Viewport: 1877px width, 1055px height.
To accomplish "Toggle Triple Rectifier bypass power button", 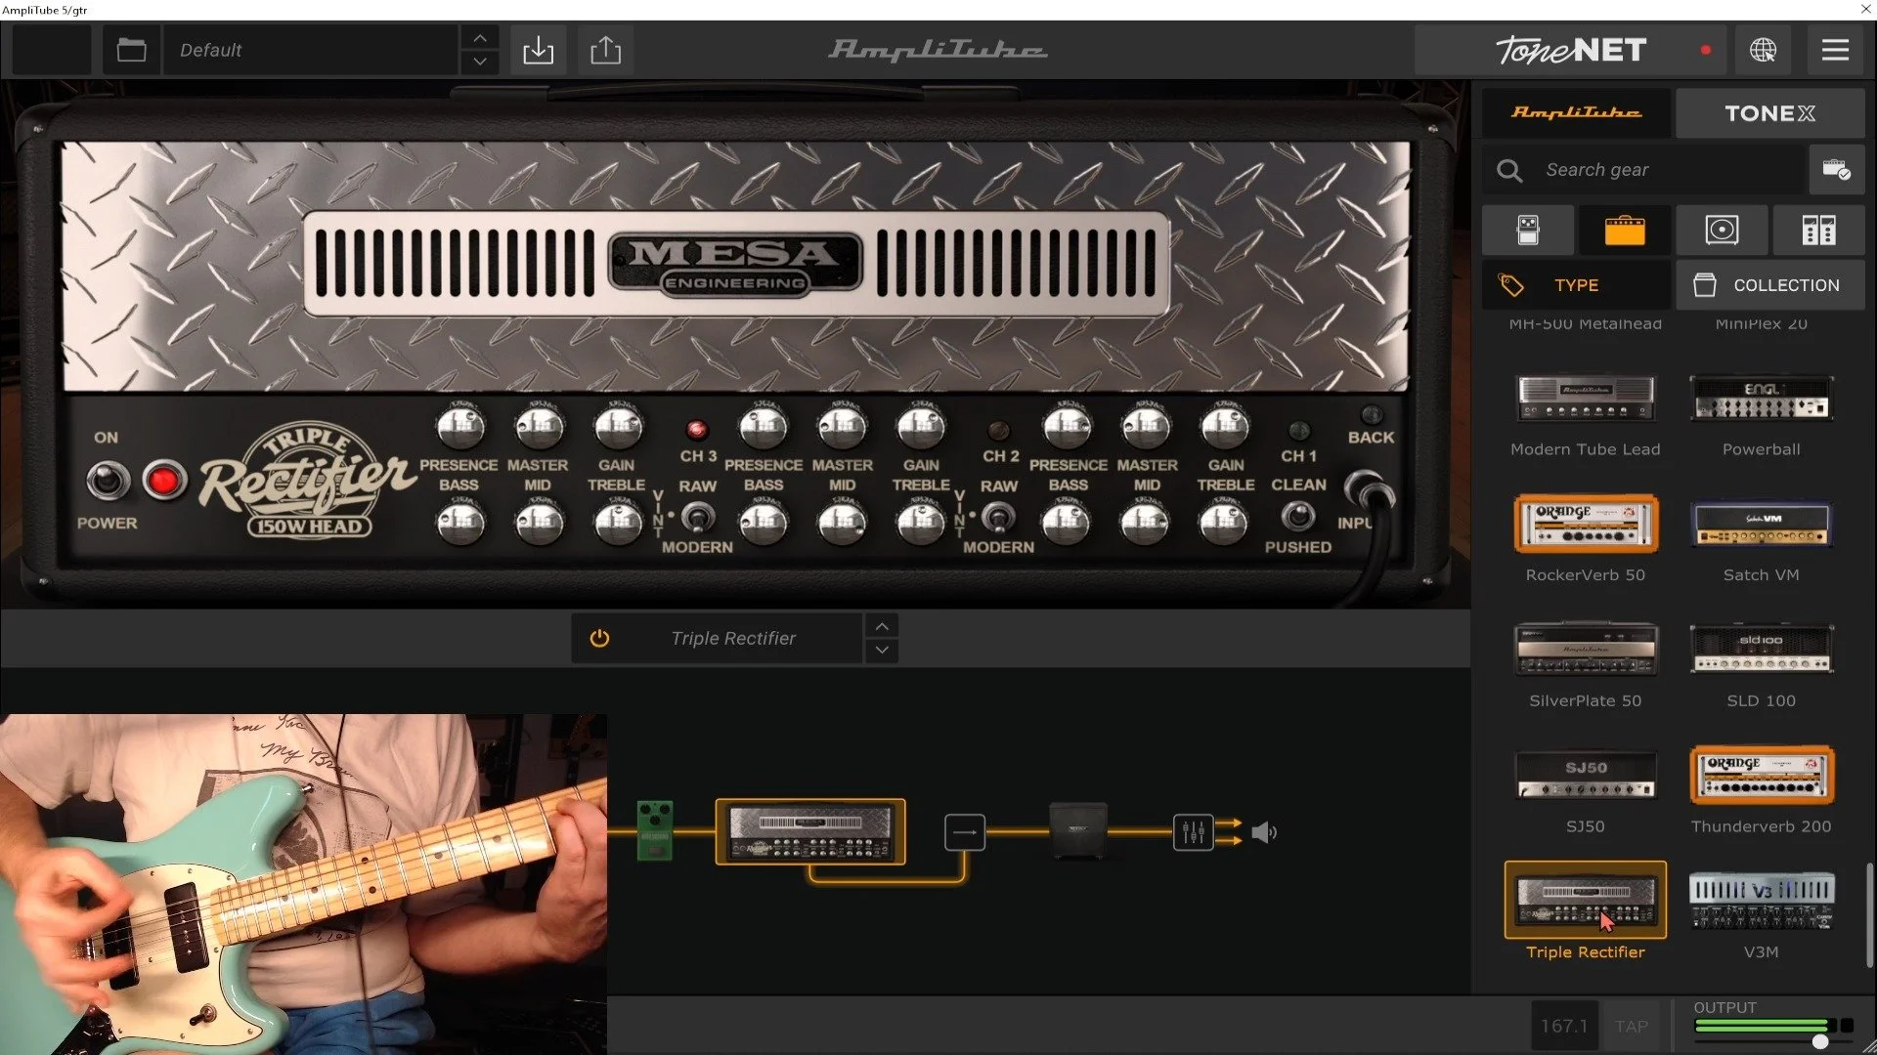I will (x=599, y=638).
